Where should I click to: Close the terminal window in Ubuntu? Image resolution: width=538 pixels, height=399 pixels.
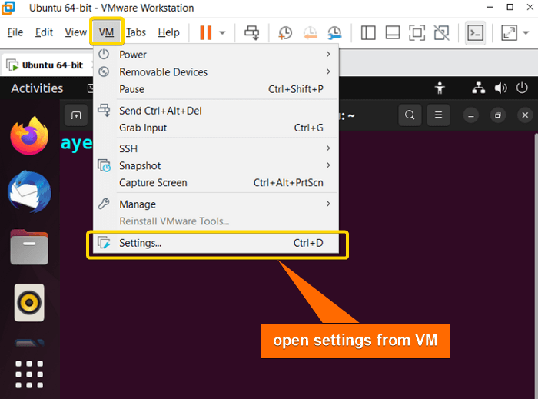coord(525,115)
